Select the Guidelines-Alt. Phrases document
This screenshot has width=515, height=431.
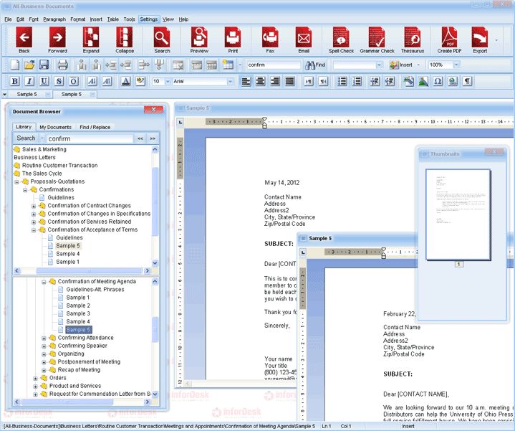tap(95, 290)
